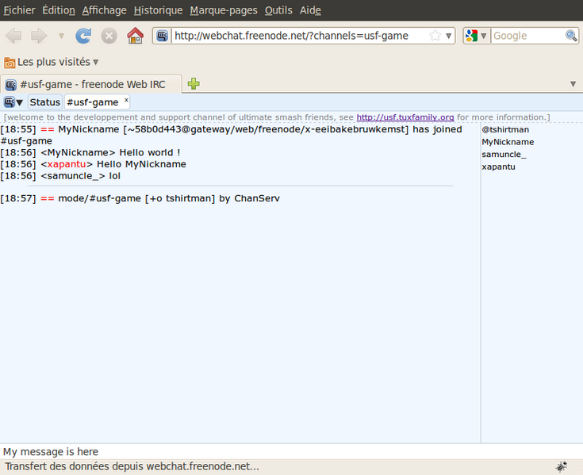Go forward with the forward arrow
The width and height of the screenshot is (583, 475).
point(39,36)
